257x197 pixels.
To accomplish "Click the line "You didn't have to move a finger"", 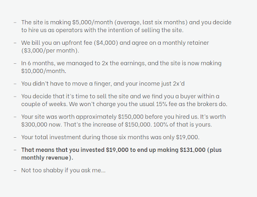I will 103,83.
